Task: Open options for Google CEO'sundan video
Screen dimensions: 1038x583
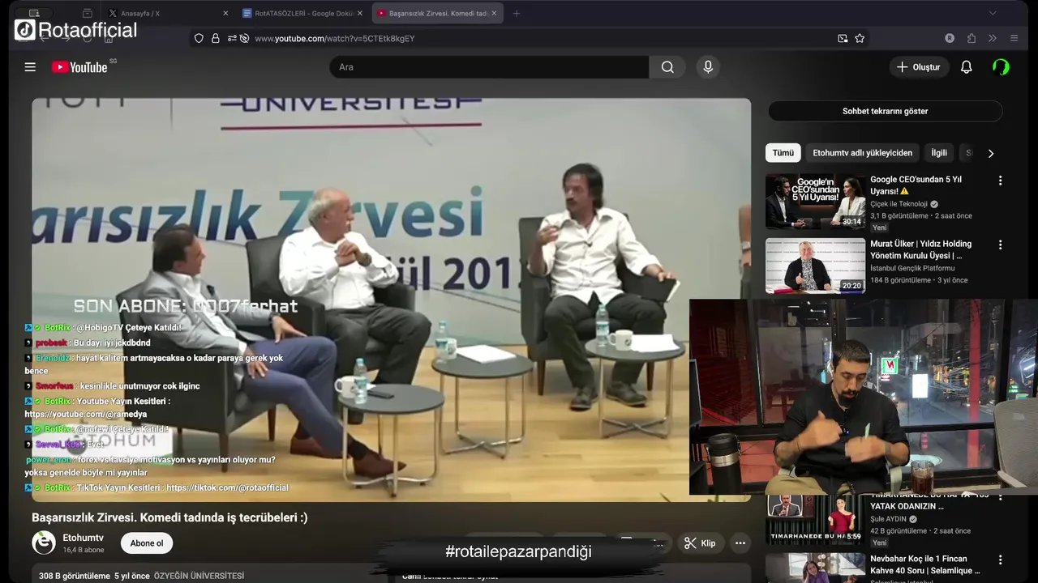Action: (1000, 181)
